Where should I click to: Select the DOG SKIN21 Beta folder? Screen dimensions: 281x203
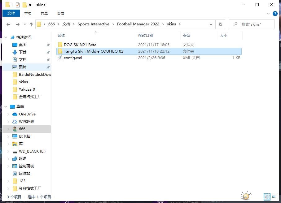coord(149,45)
